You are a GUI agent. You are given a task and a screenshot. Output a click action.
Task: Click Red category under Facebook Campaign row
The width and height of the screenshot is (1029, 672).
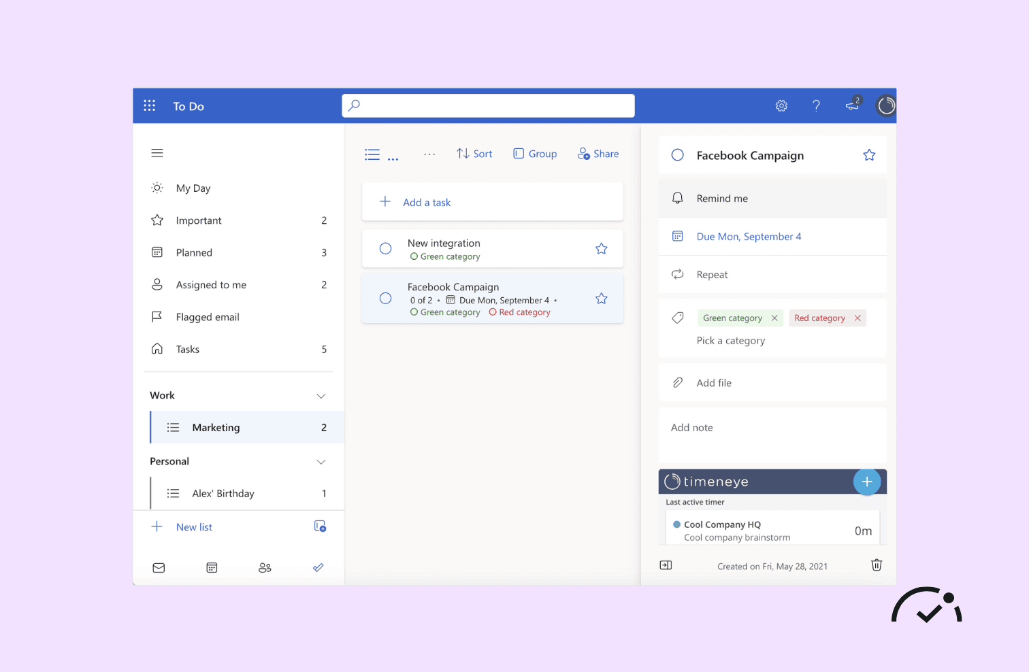pos(520,312)
